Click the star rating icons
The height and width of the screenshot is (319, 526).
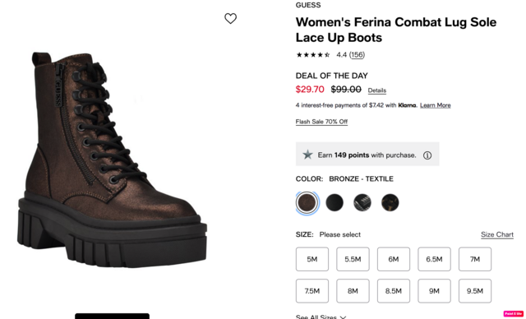pyautogui.click(x=313, y=55)
